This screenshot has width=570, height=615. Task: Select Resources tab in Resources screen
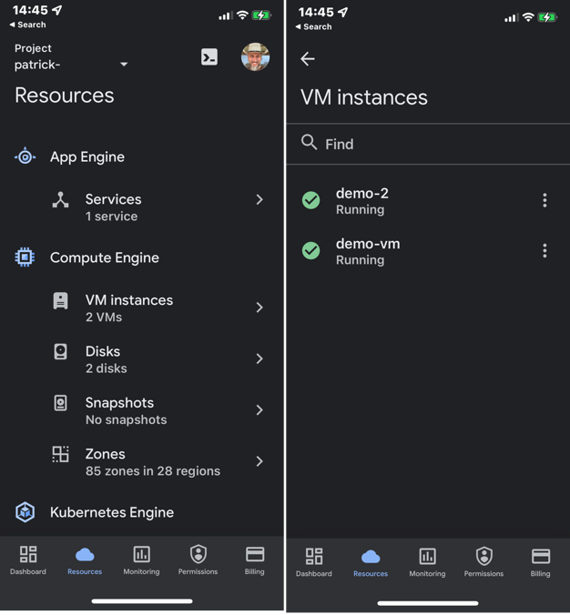coord(85,560)
